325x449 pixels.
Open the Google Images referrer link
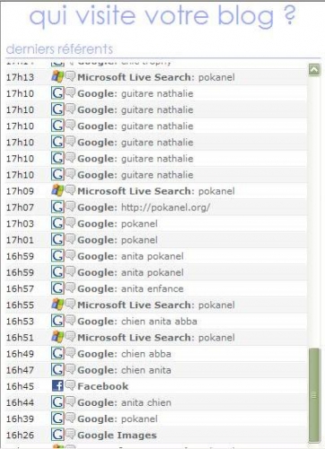coord(117,436)
